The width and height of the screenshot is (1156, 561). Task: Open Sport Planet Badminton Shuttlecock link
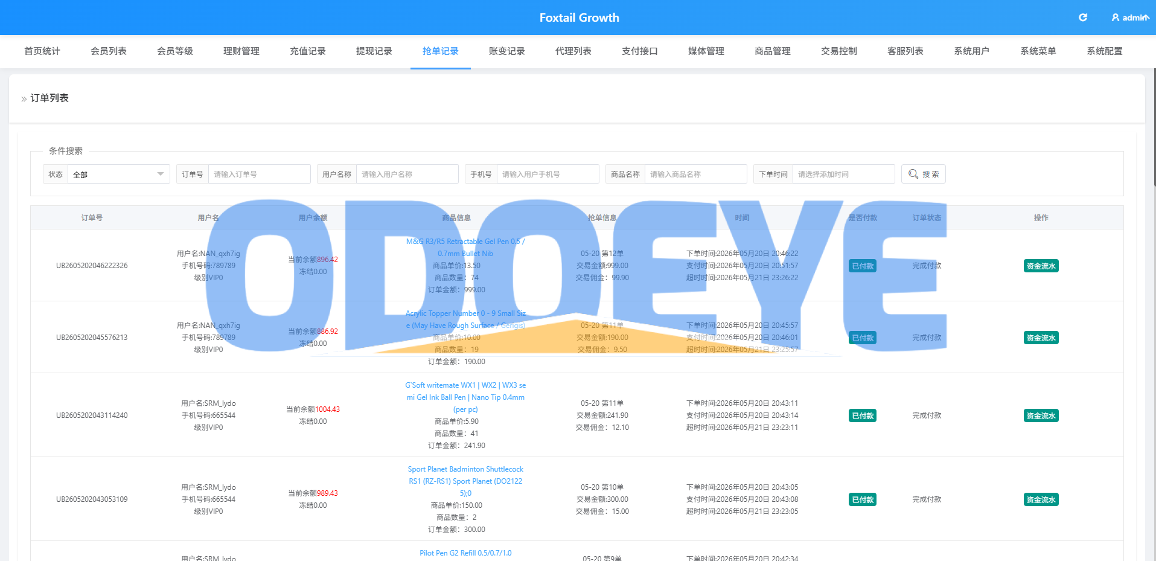465,481
